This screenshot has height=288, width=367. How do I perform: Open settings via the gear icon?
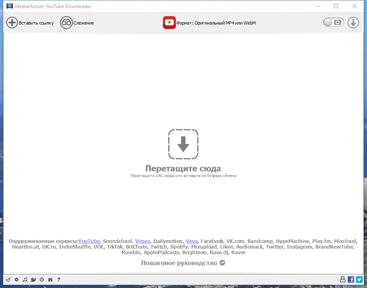point(16,280)
